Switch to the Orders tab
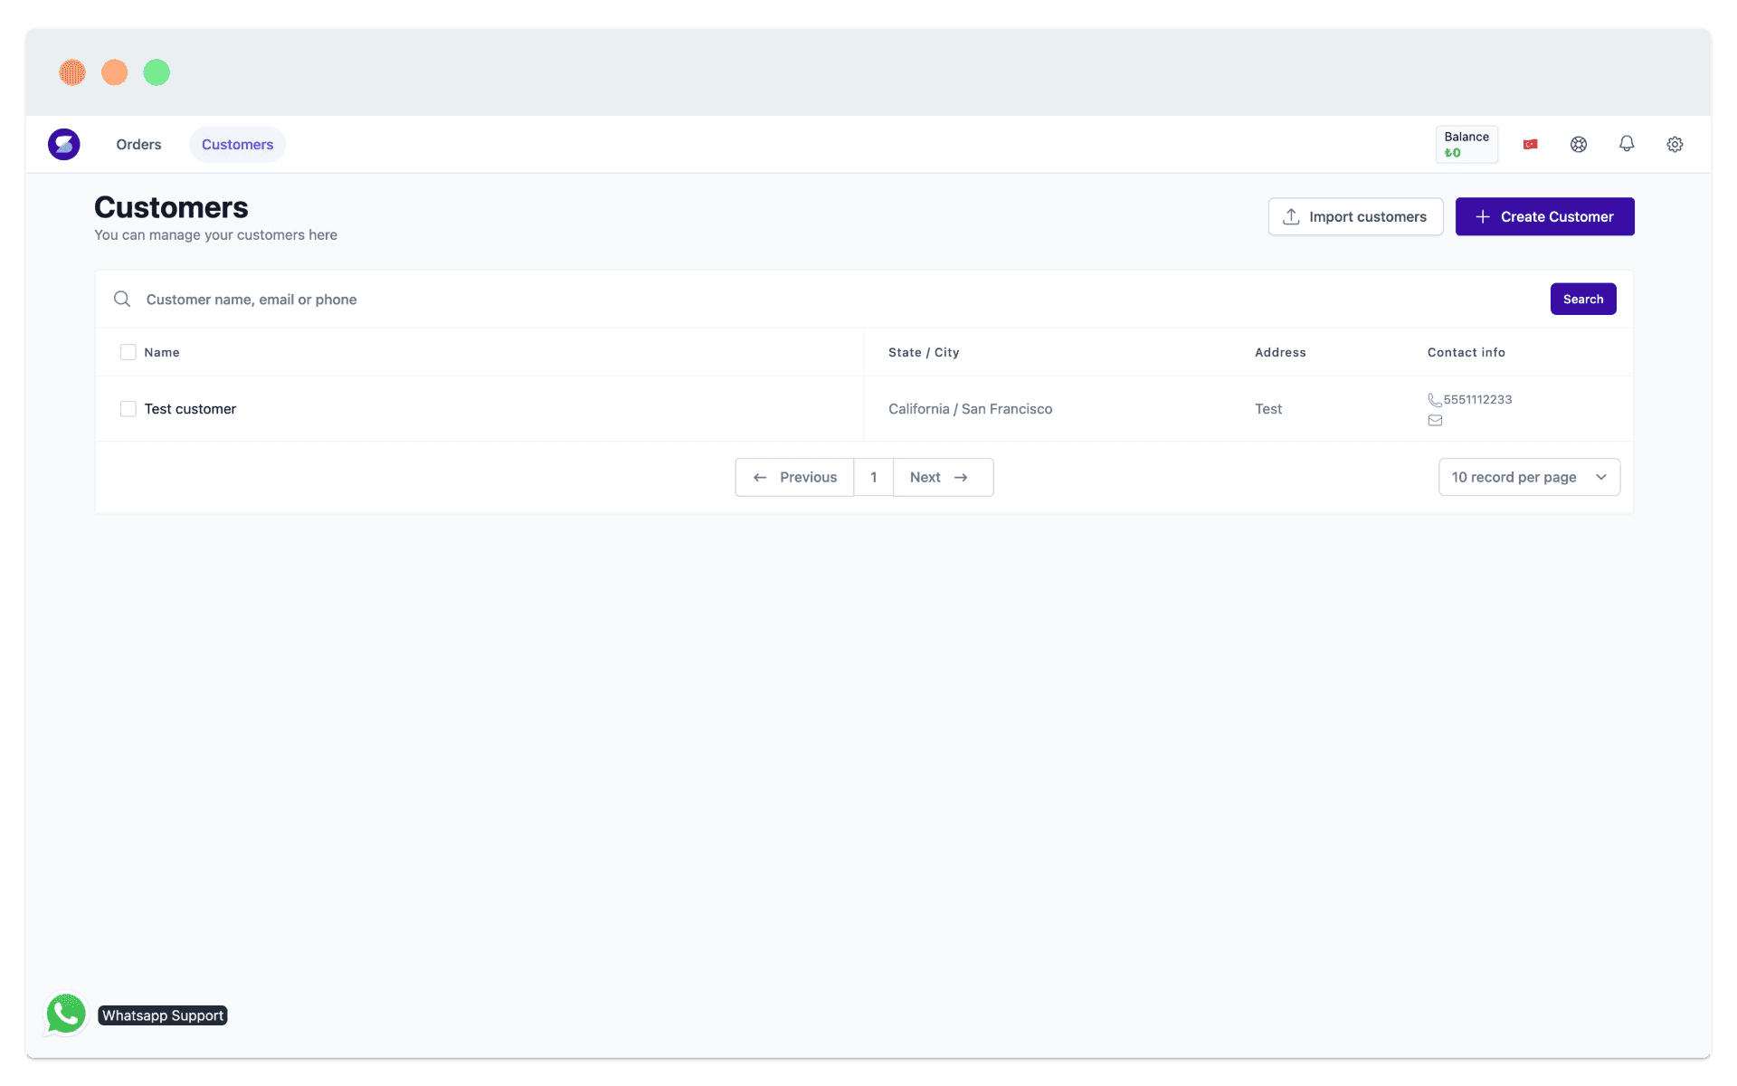 (x=138, y=145)
